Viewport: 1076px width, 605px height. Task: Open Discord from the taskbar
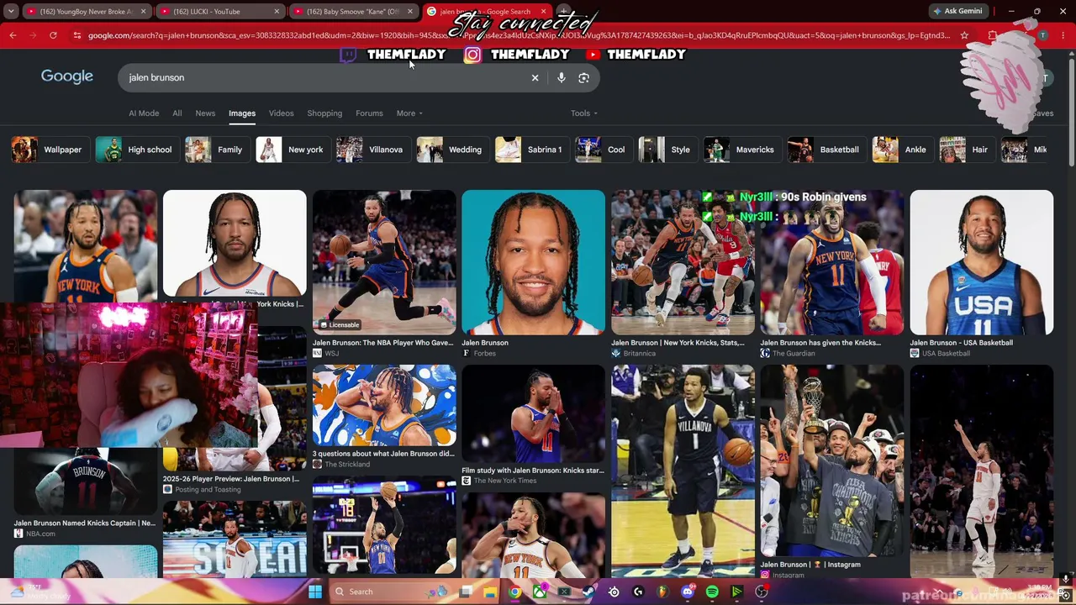688,592
